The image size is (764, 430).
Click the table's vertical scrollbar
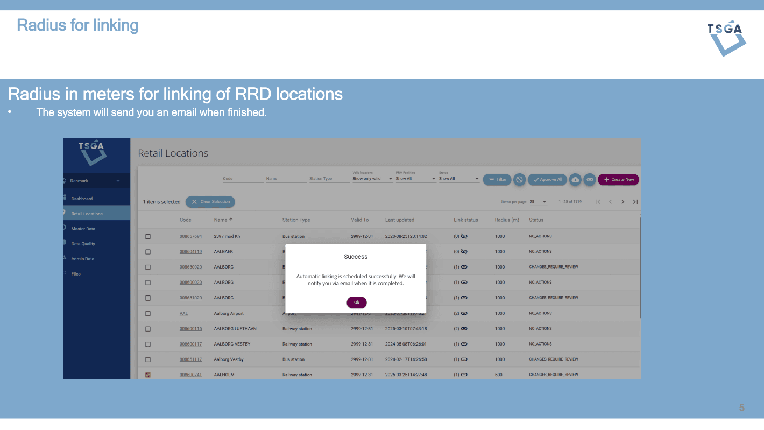click(640, 266)
